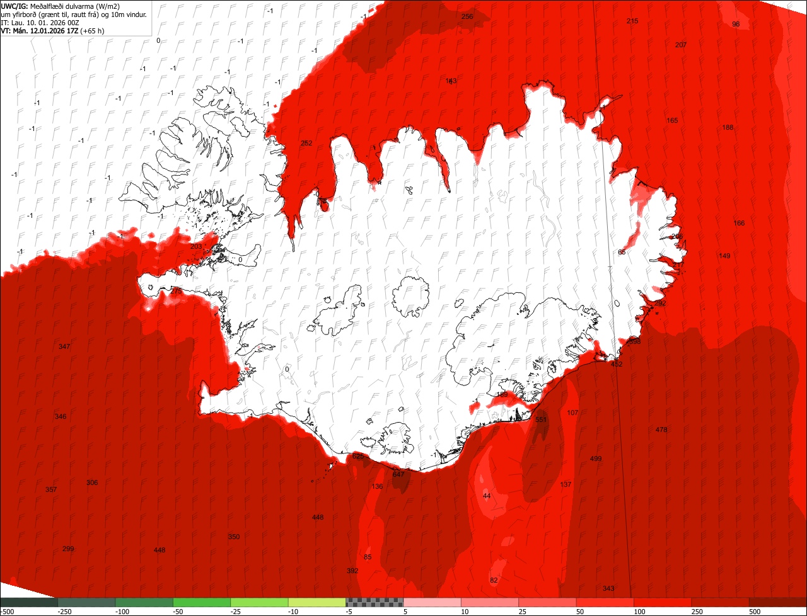Click the legend swatch between 250 and 500
Viewport: 807px width, 616px height.
point(720,602)
